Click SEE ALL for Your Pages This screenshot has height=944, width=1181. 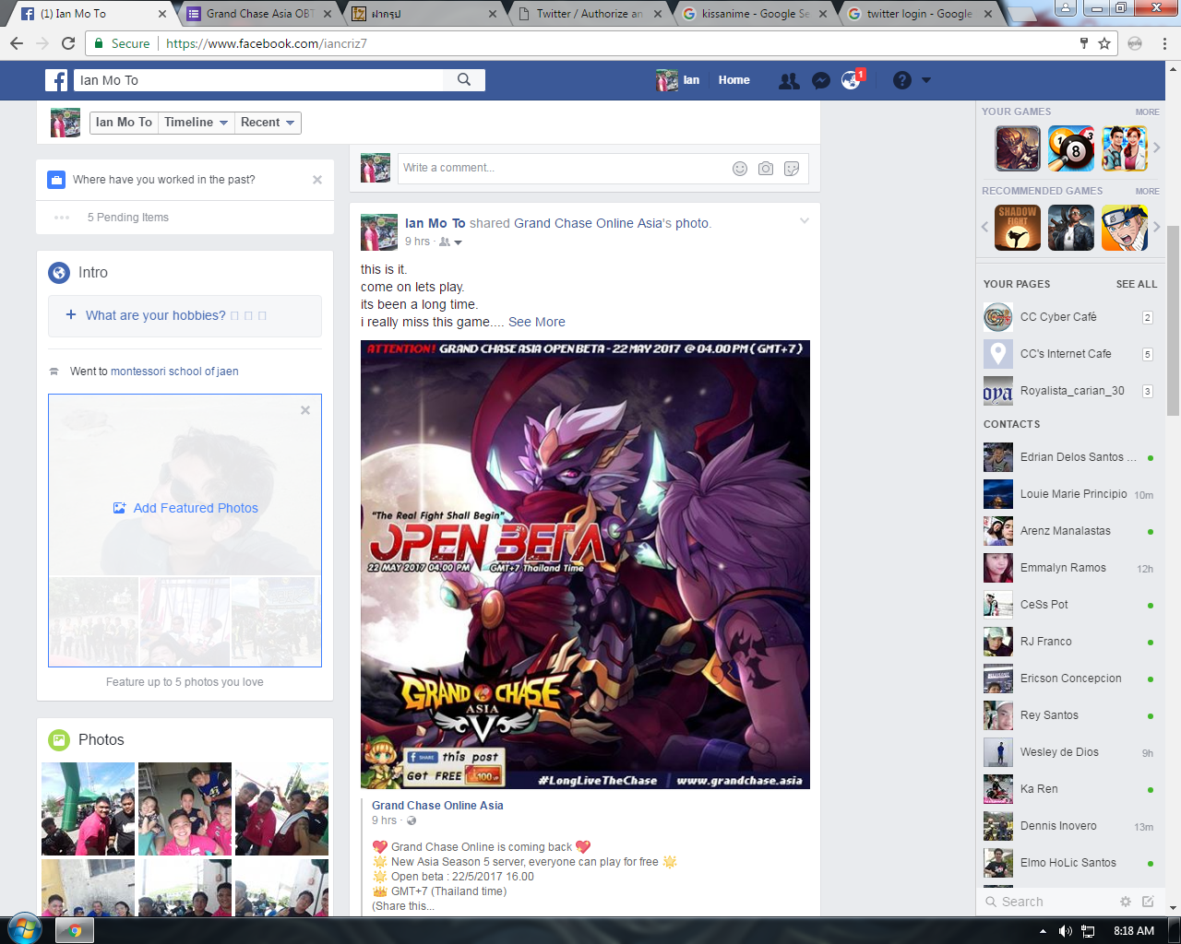pos(1137,284)
